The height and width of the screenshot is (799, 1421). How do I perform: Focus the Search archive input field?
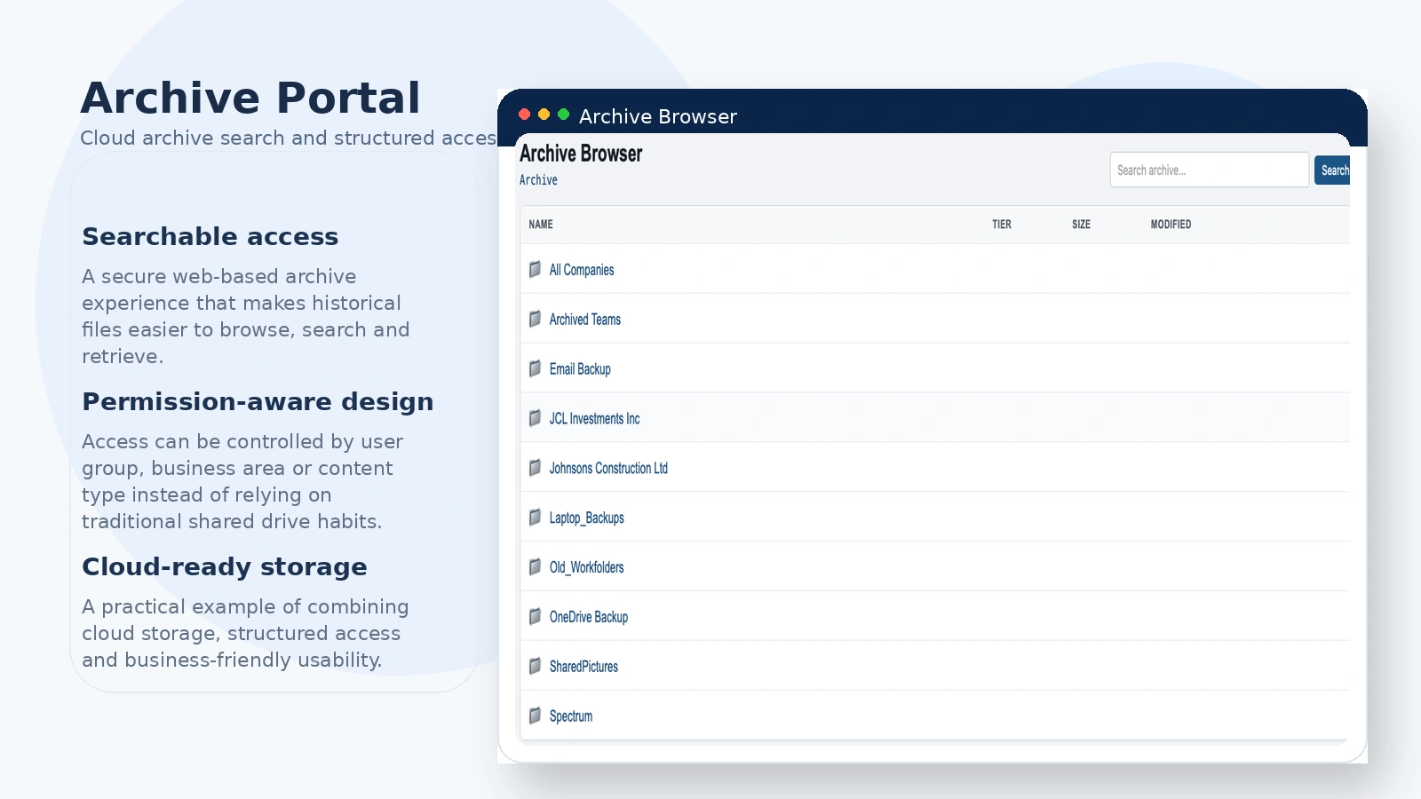click(x=1210, y=170)
